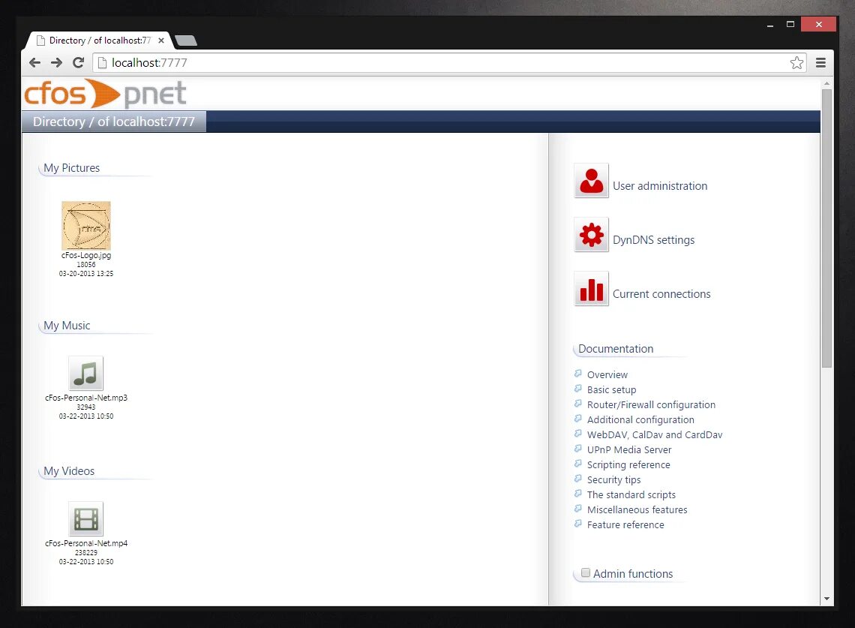Open Miscellaneous features link
The width and height of the screenshot is (855, 628).
(x=637, y=509)
